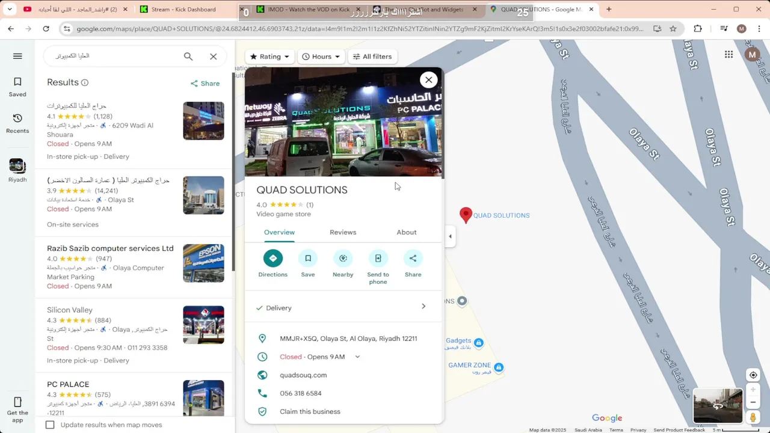The width and height of the screenshot is (770, 433).
Task: Zoom in the map
Action: (x=753, y=390)
